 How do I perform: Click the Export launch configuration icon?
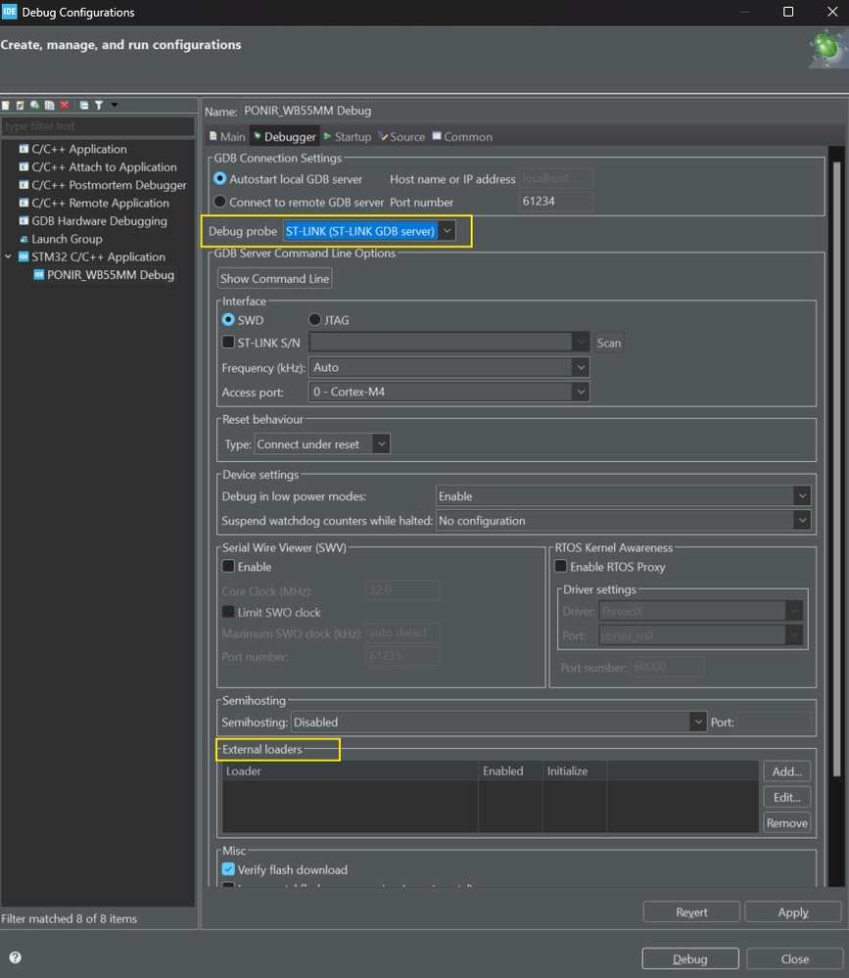34,105
